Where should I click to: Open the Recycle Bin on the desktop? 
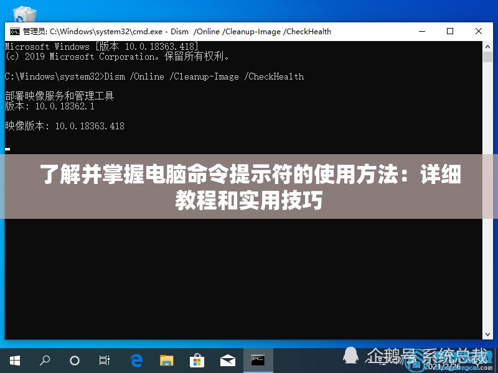click(x=25, y=15)
